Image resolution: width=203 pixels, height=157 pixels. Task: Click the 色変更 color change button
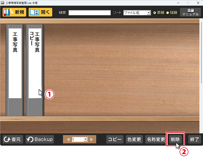coord(134,139)
